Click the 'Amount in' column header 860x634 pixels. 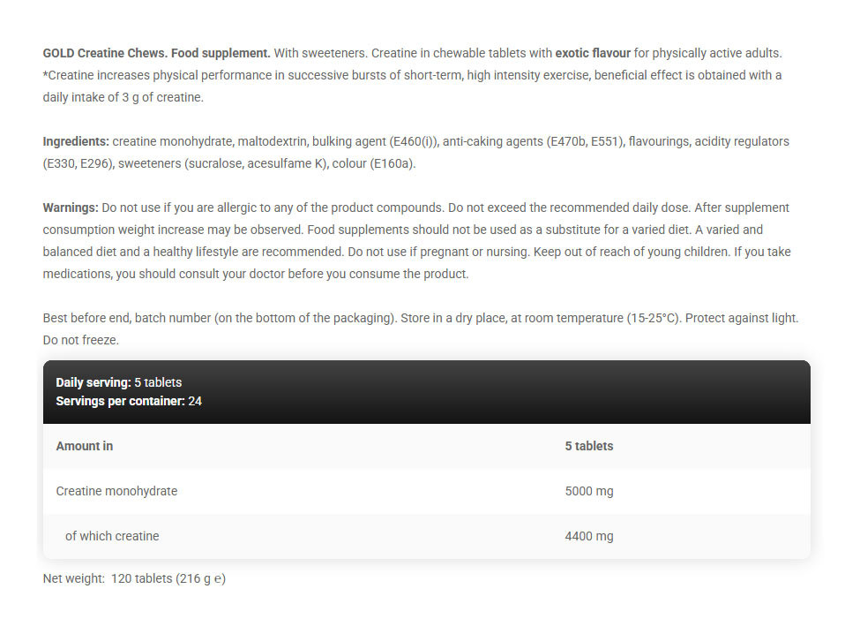pyautogui.click(x=85, y=446)
